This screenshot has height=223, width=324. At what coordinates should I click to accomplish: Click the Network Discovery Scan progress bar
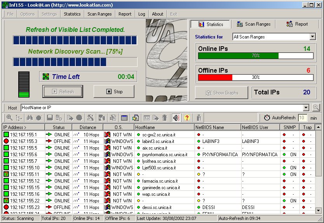75,62
